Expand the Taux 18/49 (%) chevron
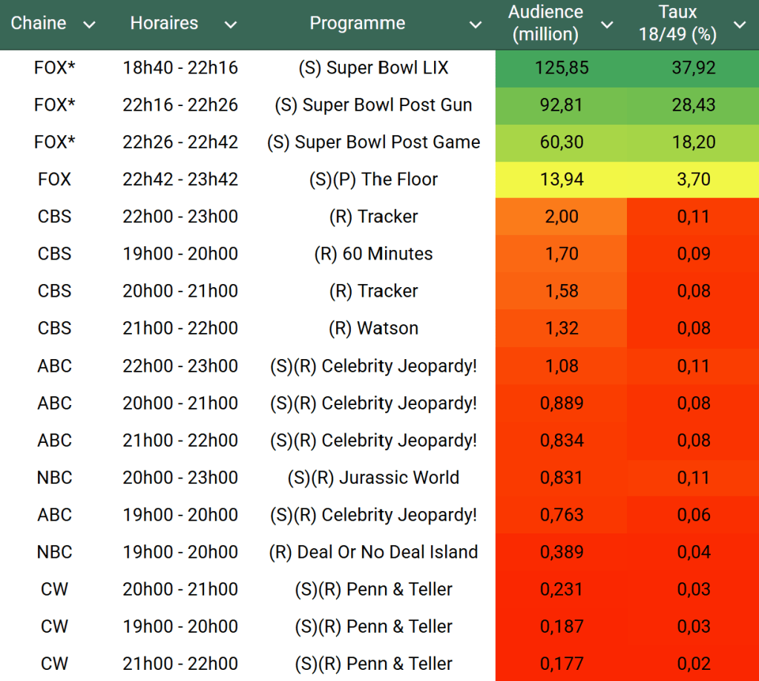This screenshot has width=759, height=681. pyautogui.click(x=739, y=25)
